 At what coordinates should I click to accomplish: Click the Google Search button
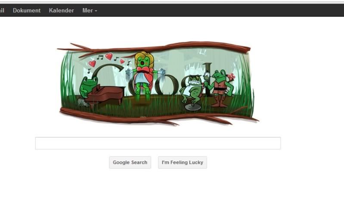130,162
